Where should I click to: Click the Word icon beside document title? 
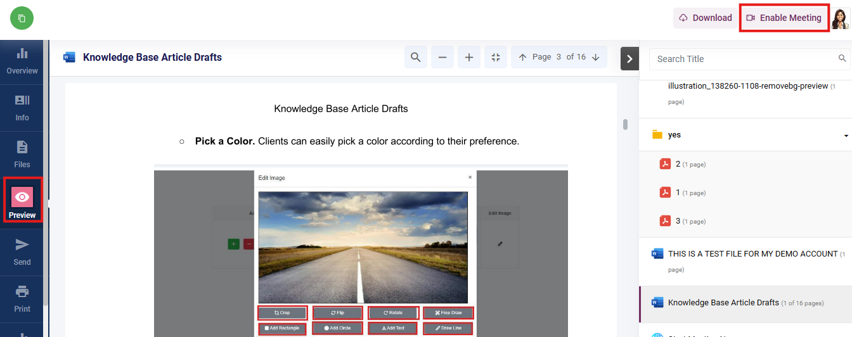pos(69,57)
